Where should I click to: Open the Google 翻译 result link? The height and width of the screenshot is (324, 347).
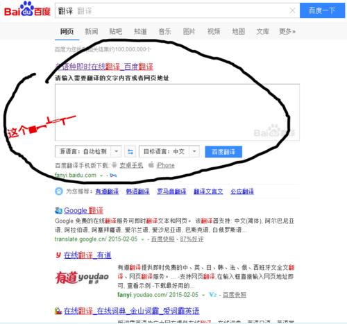83,210
